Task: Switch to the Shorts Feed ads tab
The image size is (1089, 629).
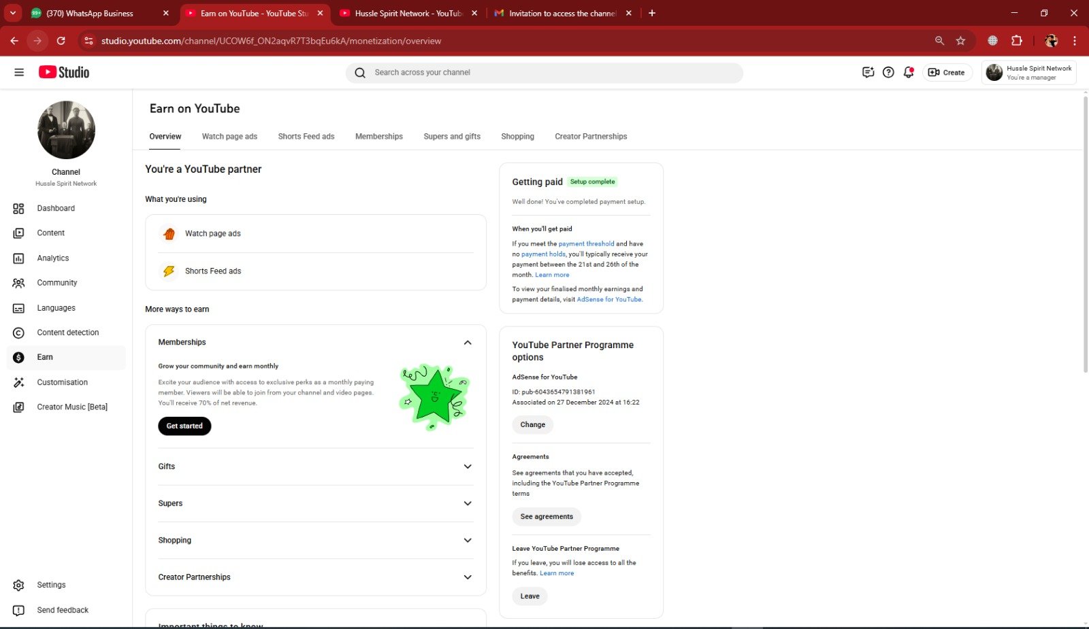Action: pyautogui.click(x=306, y=137)
